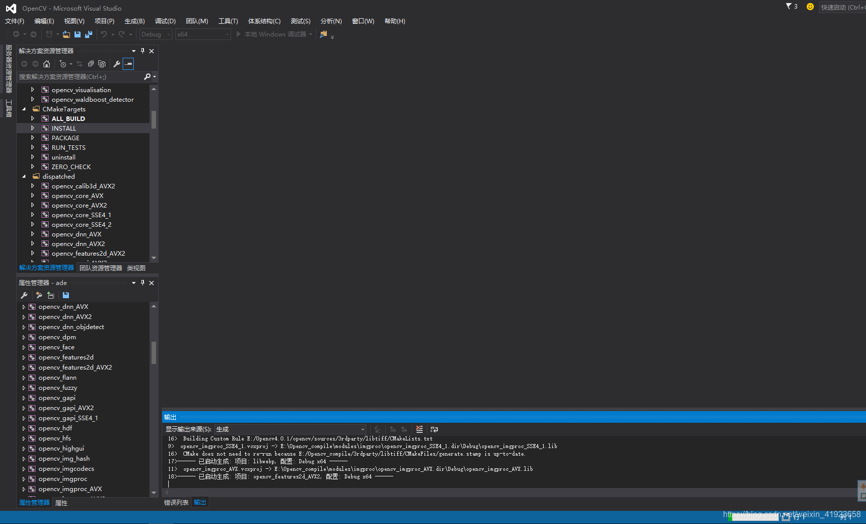Image resolution: width=866 pixels, height=524 pixels.
Task: Collapse the CMakeTargets folder
Action: [24, 109]
